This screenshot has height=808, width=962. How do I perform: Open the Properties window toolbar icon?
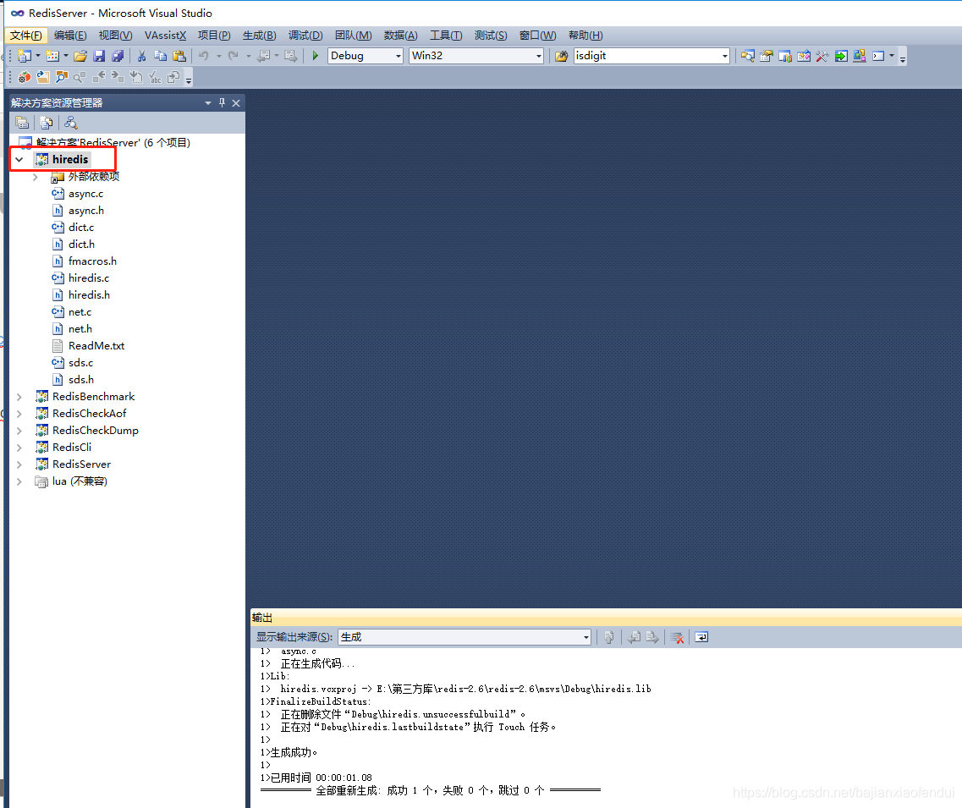[767, 56]
